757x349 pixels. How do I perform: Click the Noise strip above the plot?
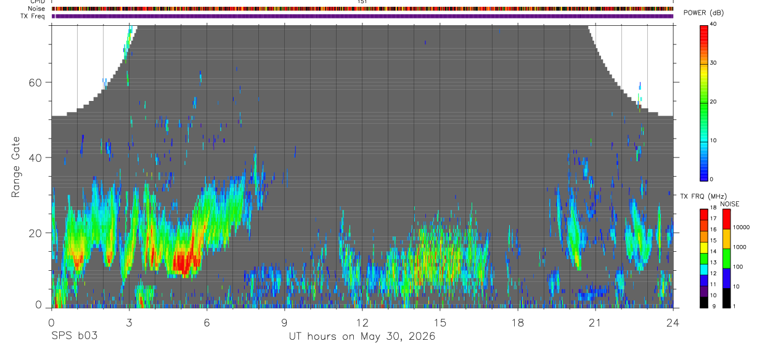pos(362,9)
